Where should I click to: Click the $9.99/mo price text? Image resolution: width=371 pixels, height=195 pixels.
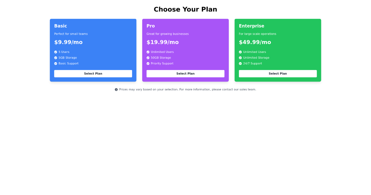tap(68, 42)
